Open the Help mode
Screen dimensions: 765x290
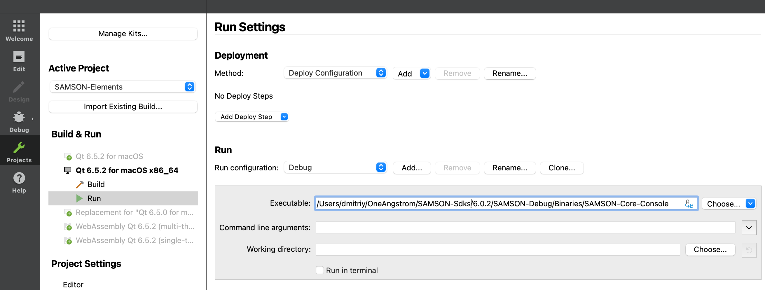pos(19,181)
